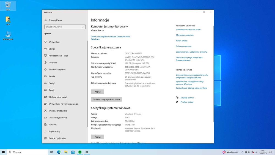The height and width of the screenshot is (155, 275).
Task: Open Ochrona systemu link
Action: pyautogui.click(x=184, y=46)
